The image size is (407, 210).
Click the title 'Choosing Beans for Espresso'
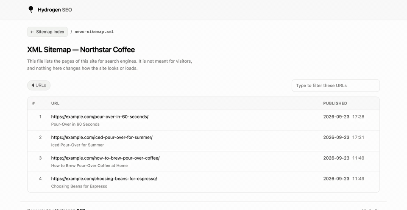point(79,186)
